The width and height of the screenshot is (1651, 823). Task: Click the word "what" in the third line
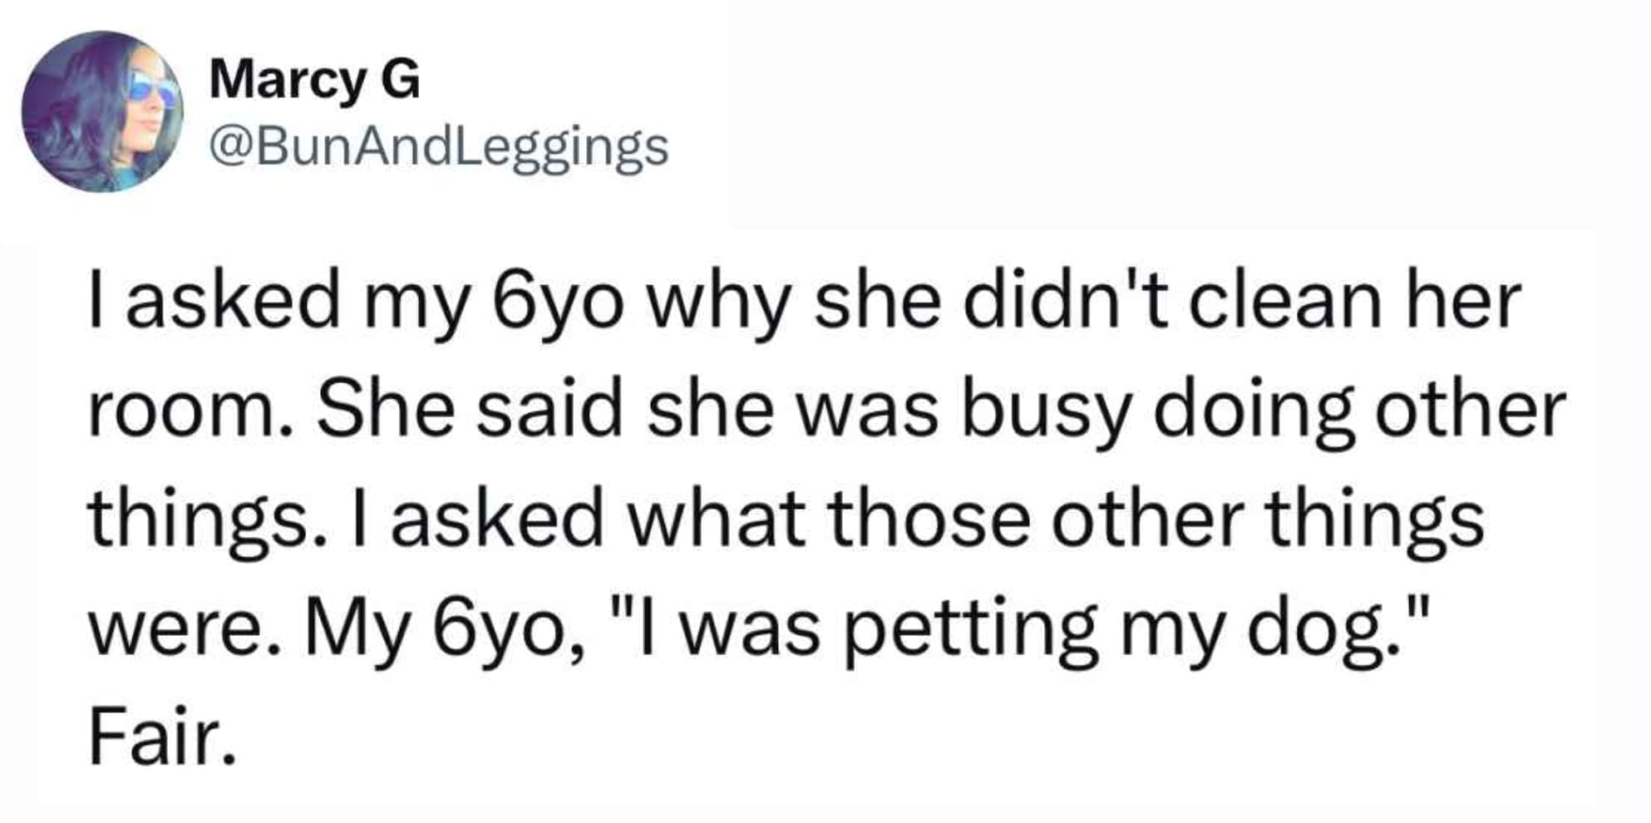pyautogui.click(x=715, y=520)
